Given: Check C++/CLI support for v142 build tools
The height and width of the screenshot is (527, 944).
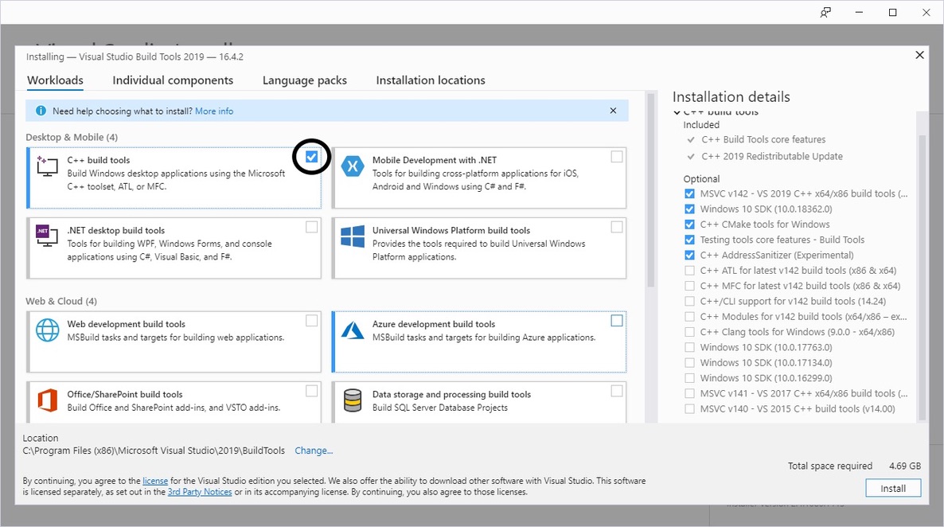Looking at the screenshot, I should (689, 301).
